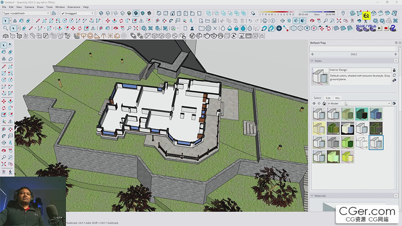Screen dimensions: 402x226
Task: Switch to Top standard view
Action: pyautogui.click(x=166, y=13)
